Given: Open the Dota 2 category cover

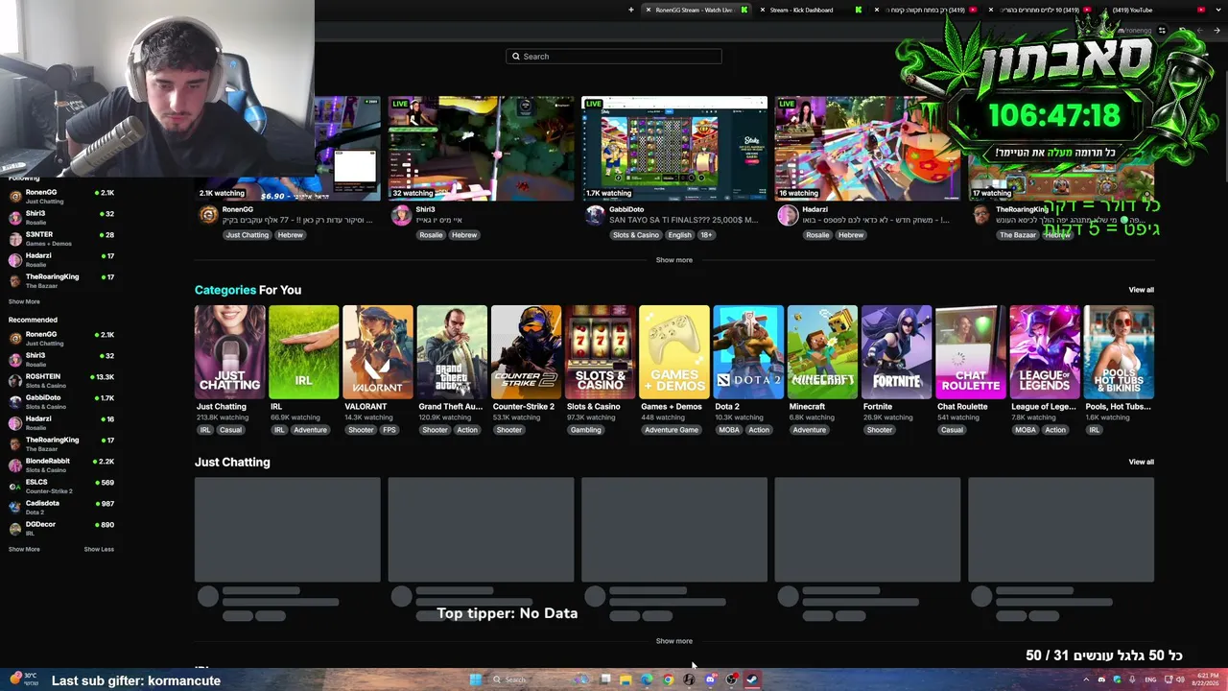Looking at the screenshot, I should pyautogui.click(x=748, y=351).
